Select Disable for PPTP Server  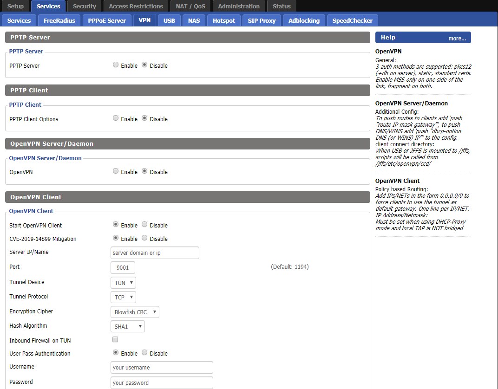click(144, 65)
